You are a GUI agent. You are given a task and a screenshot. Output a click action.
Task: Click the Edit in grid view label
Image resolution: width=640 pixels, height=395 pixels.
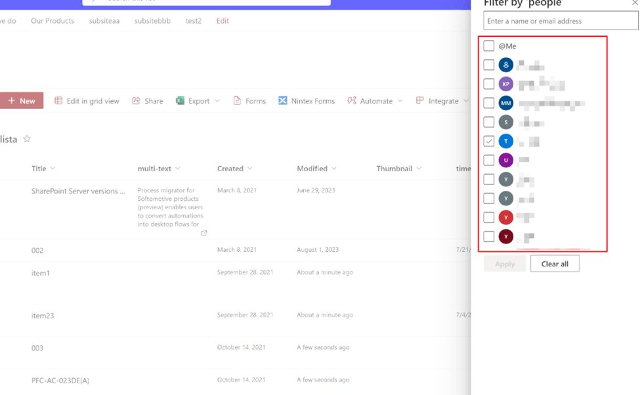click(x=93, y=101)
